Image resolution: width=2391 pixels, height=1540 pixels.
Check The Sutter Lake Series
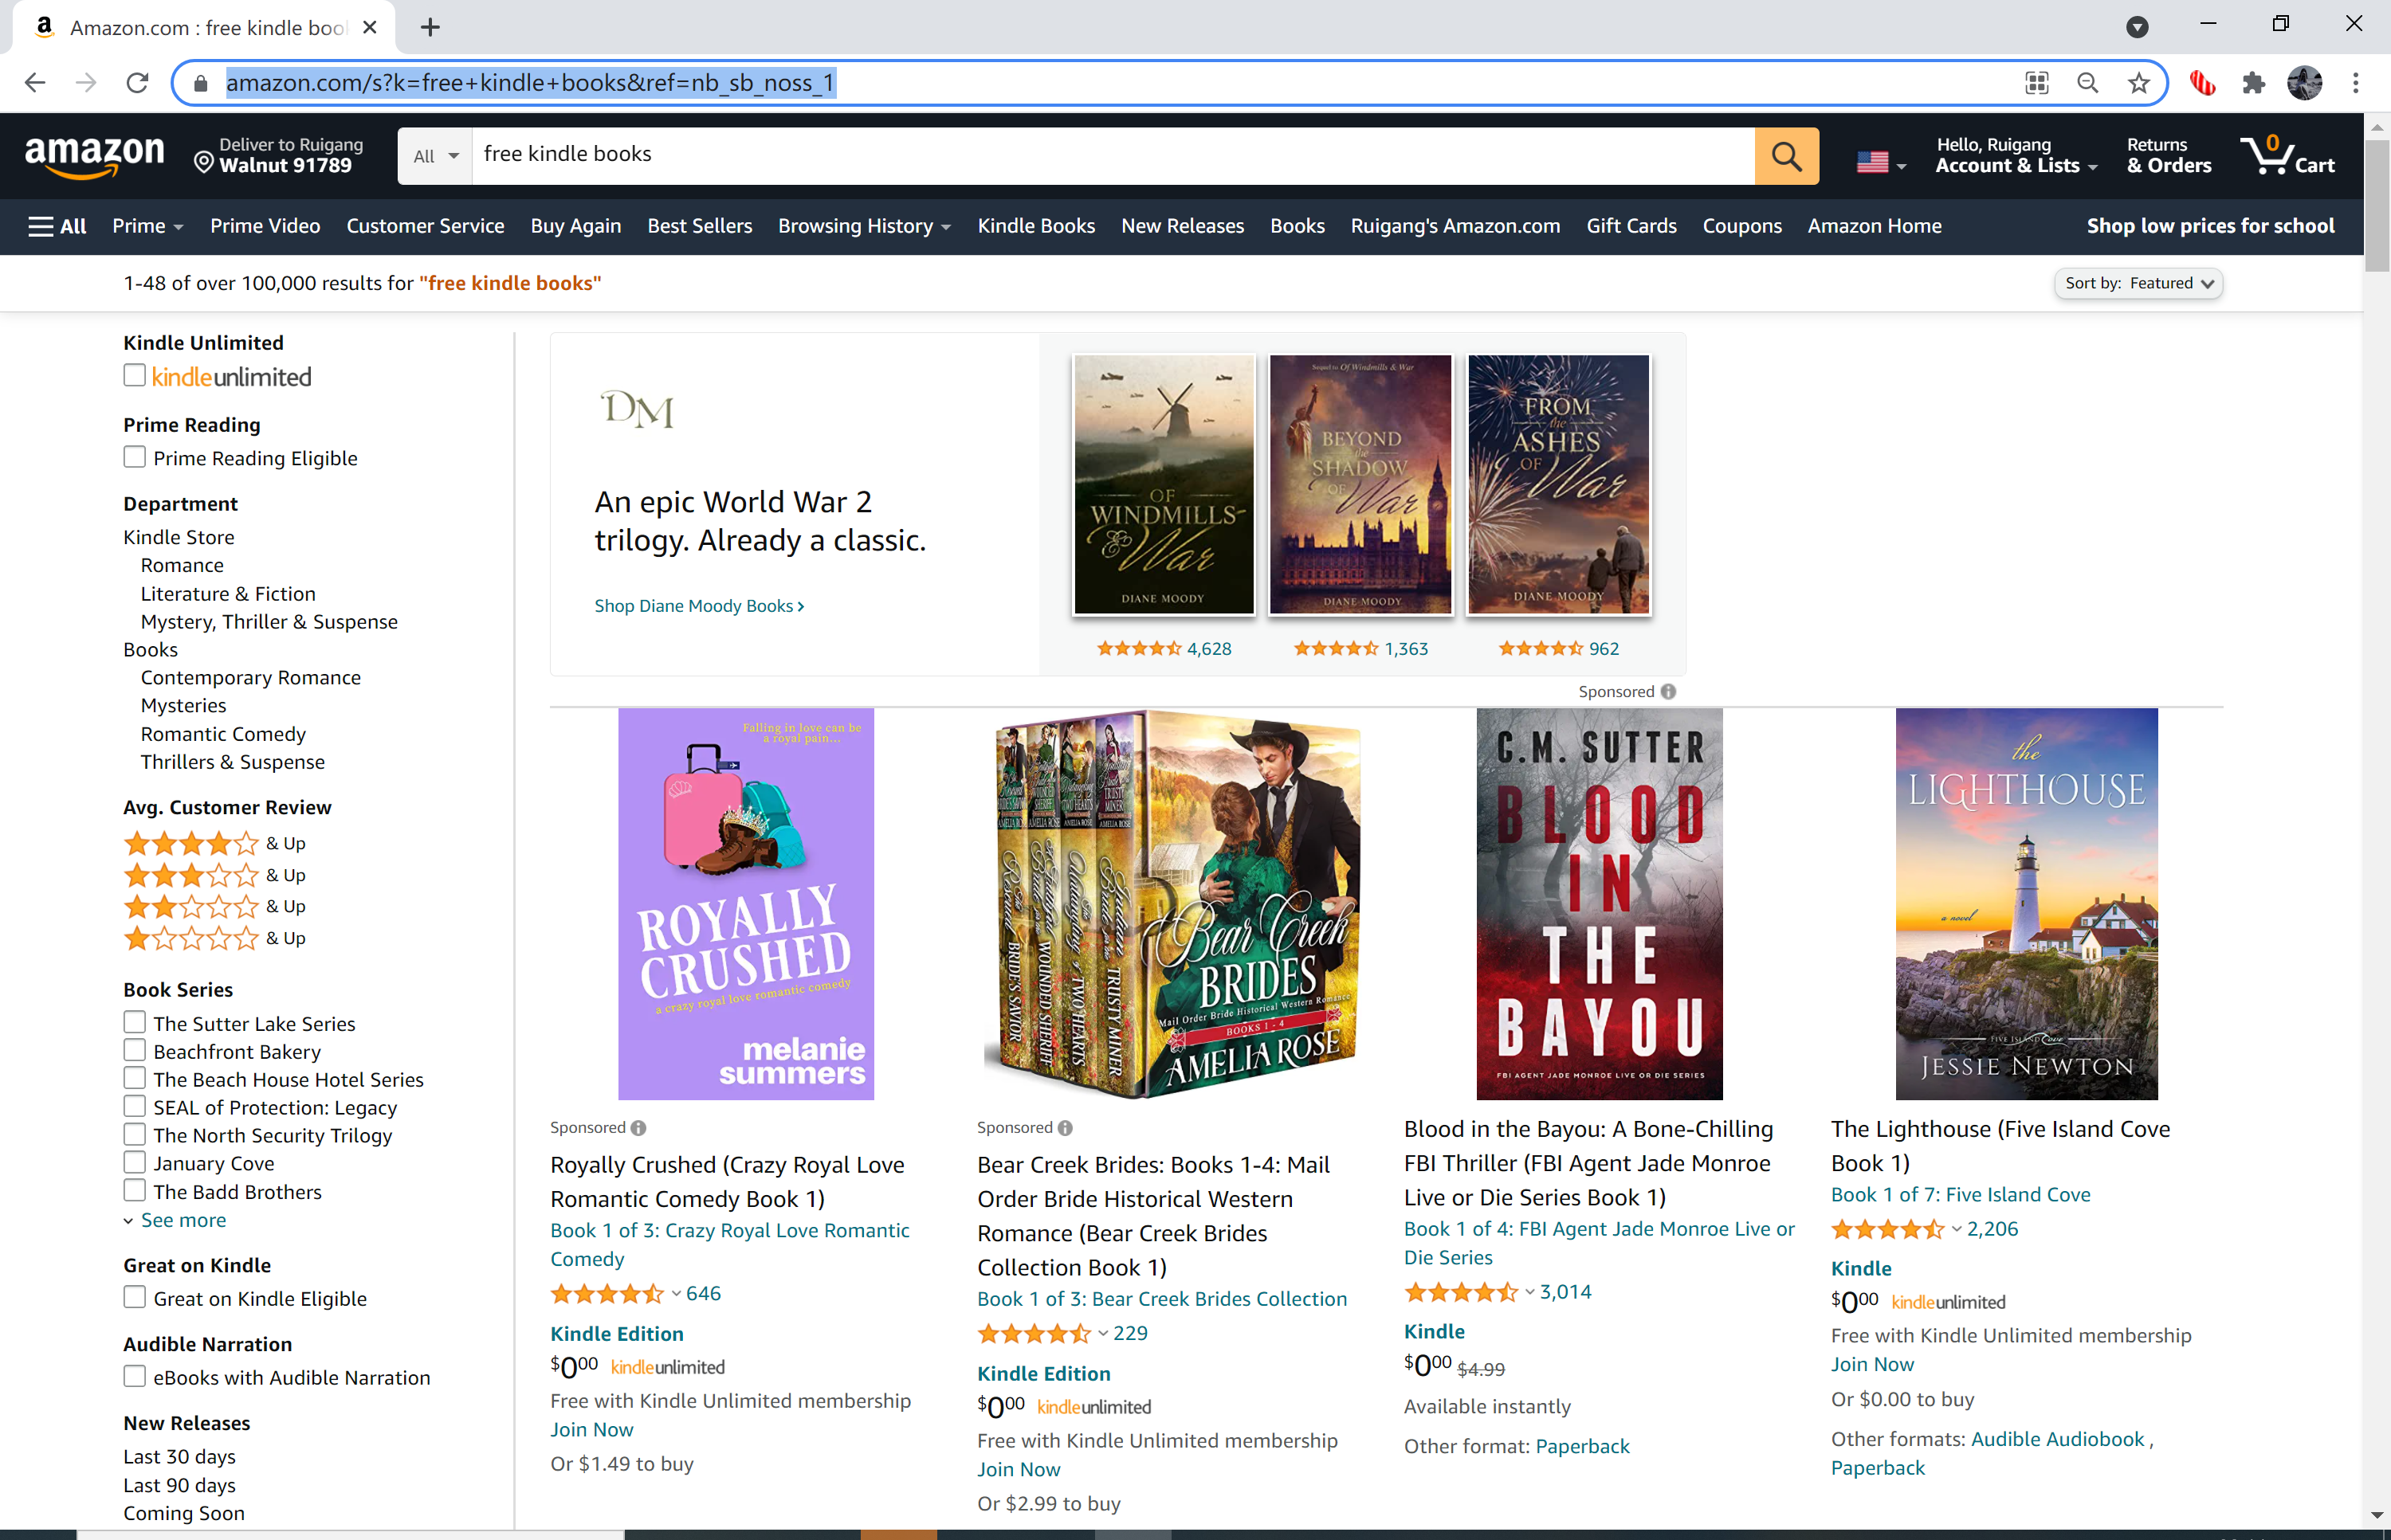(135, 1022)
